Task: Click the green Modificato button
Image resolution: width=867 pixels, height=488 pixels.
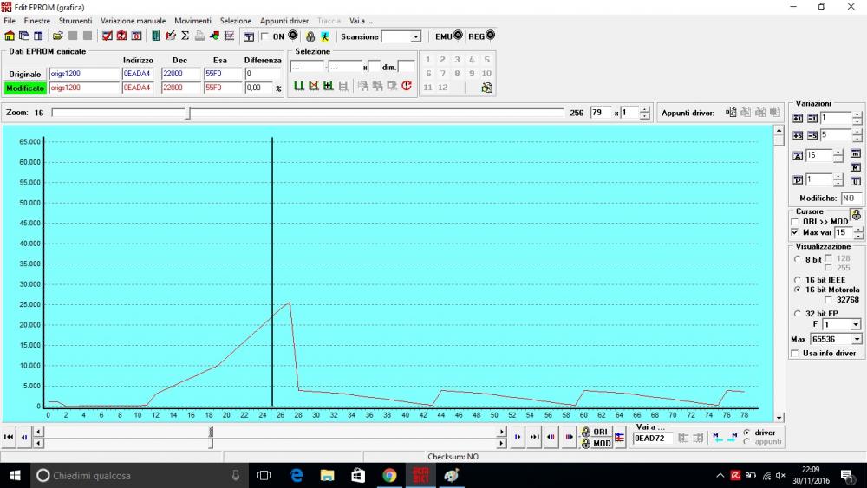Action: point(25,88)
